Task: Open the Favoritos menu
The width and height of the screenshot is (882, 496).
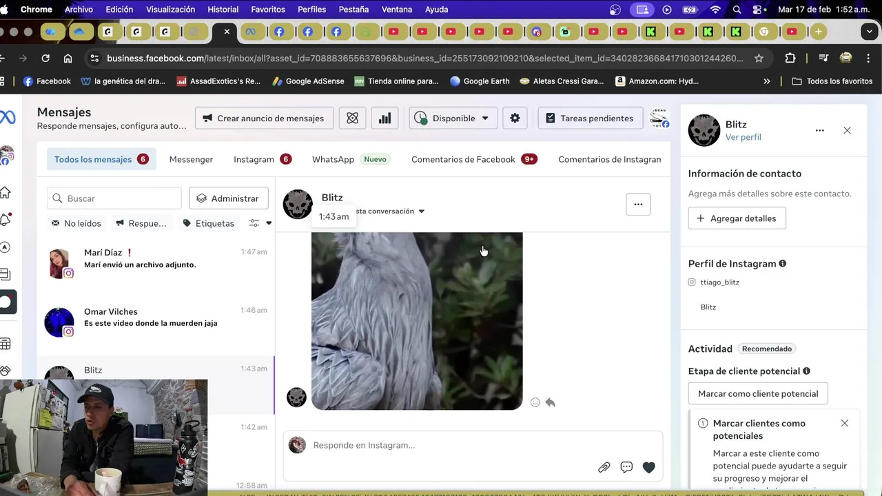Action: click(x=268, y=10)
